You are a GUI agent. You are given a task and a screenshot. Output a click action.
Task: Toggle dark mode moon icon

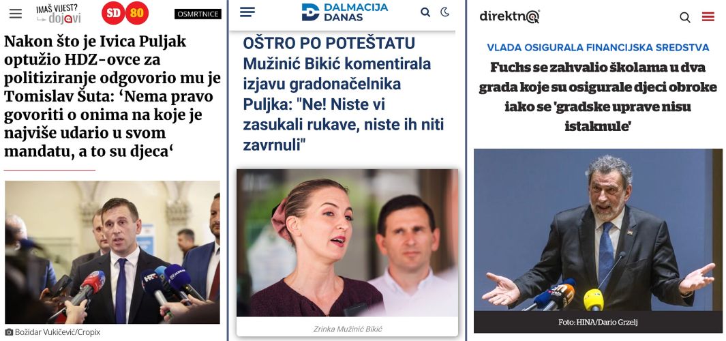445,12
